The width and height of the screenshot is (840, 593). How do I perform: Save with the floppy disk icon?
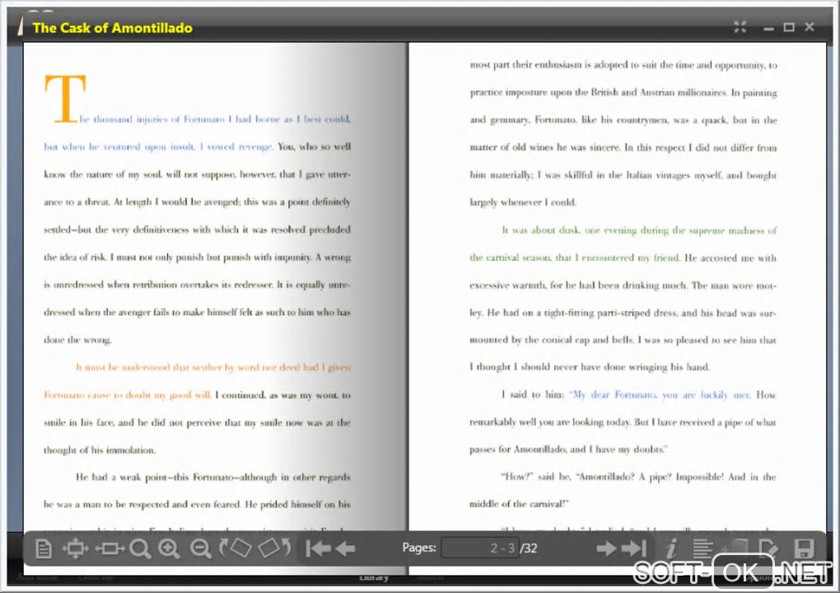(x=804, y=549)
